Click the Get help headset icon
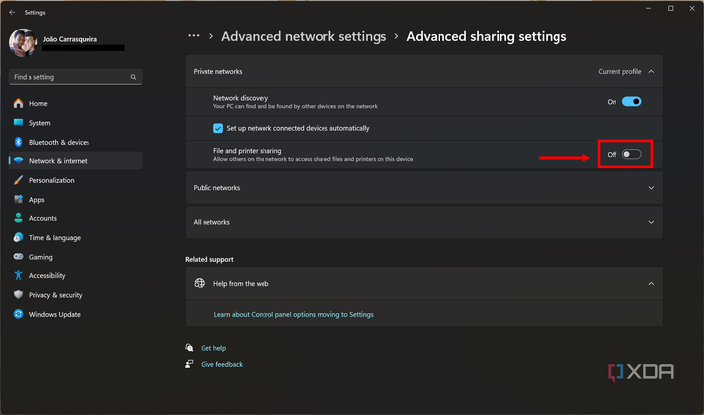Screen dimensions: 704x415 (x=189, y=348)
